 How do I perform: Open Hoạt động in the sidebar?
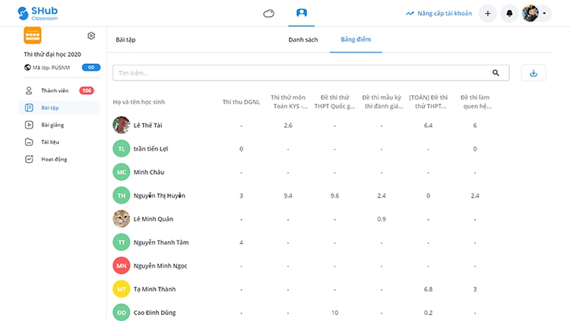pos(53,160)
